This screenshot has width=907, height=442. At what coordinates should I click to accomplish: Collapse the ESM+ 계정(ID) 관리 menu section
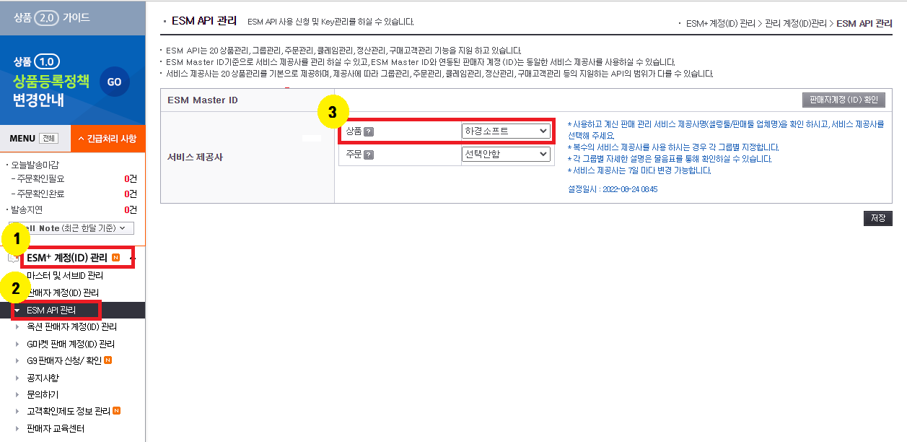pos(132,258)
